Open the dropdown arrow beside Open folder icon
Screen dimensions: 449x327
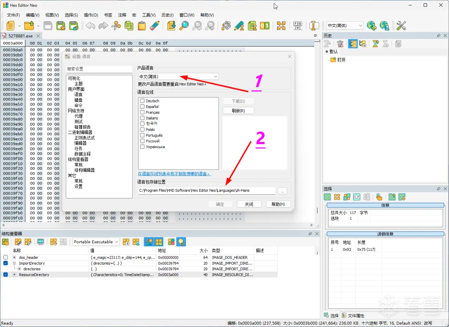38,26
